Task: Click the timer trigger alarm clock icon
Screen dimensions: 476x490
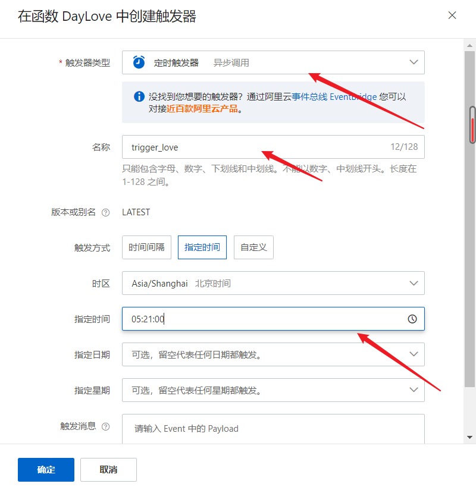Action: (x=139, y=62)
